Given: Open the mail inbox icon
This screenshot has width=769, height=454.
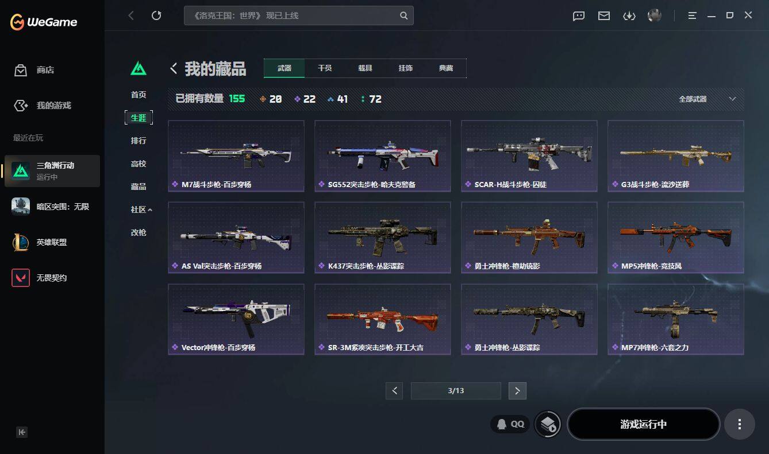Looking at the screenshot, I should (603, 16).
